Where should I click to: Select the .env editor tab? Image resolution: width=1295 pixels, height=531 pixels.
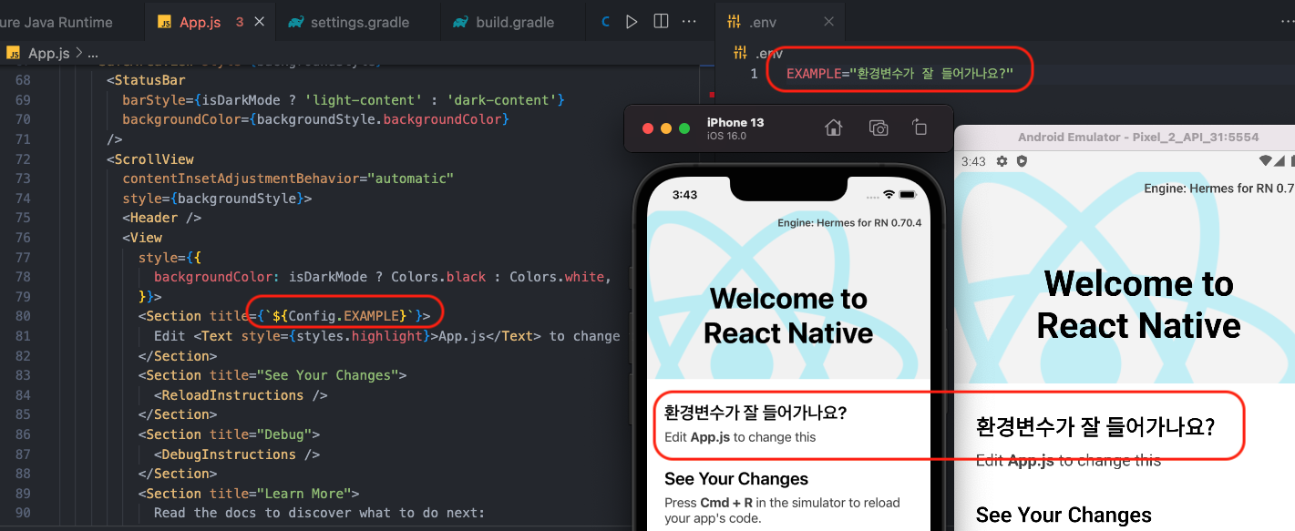click(x=780, y=22)
